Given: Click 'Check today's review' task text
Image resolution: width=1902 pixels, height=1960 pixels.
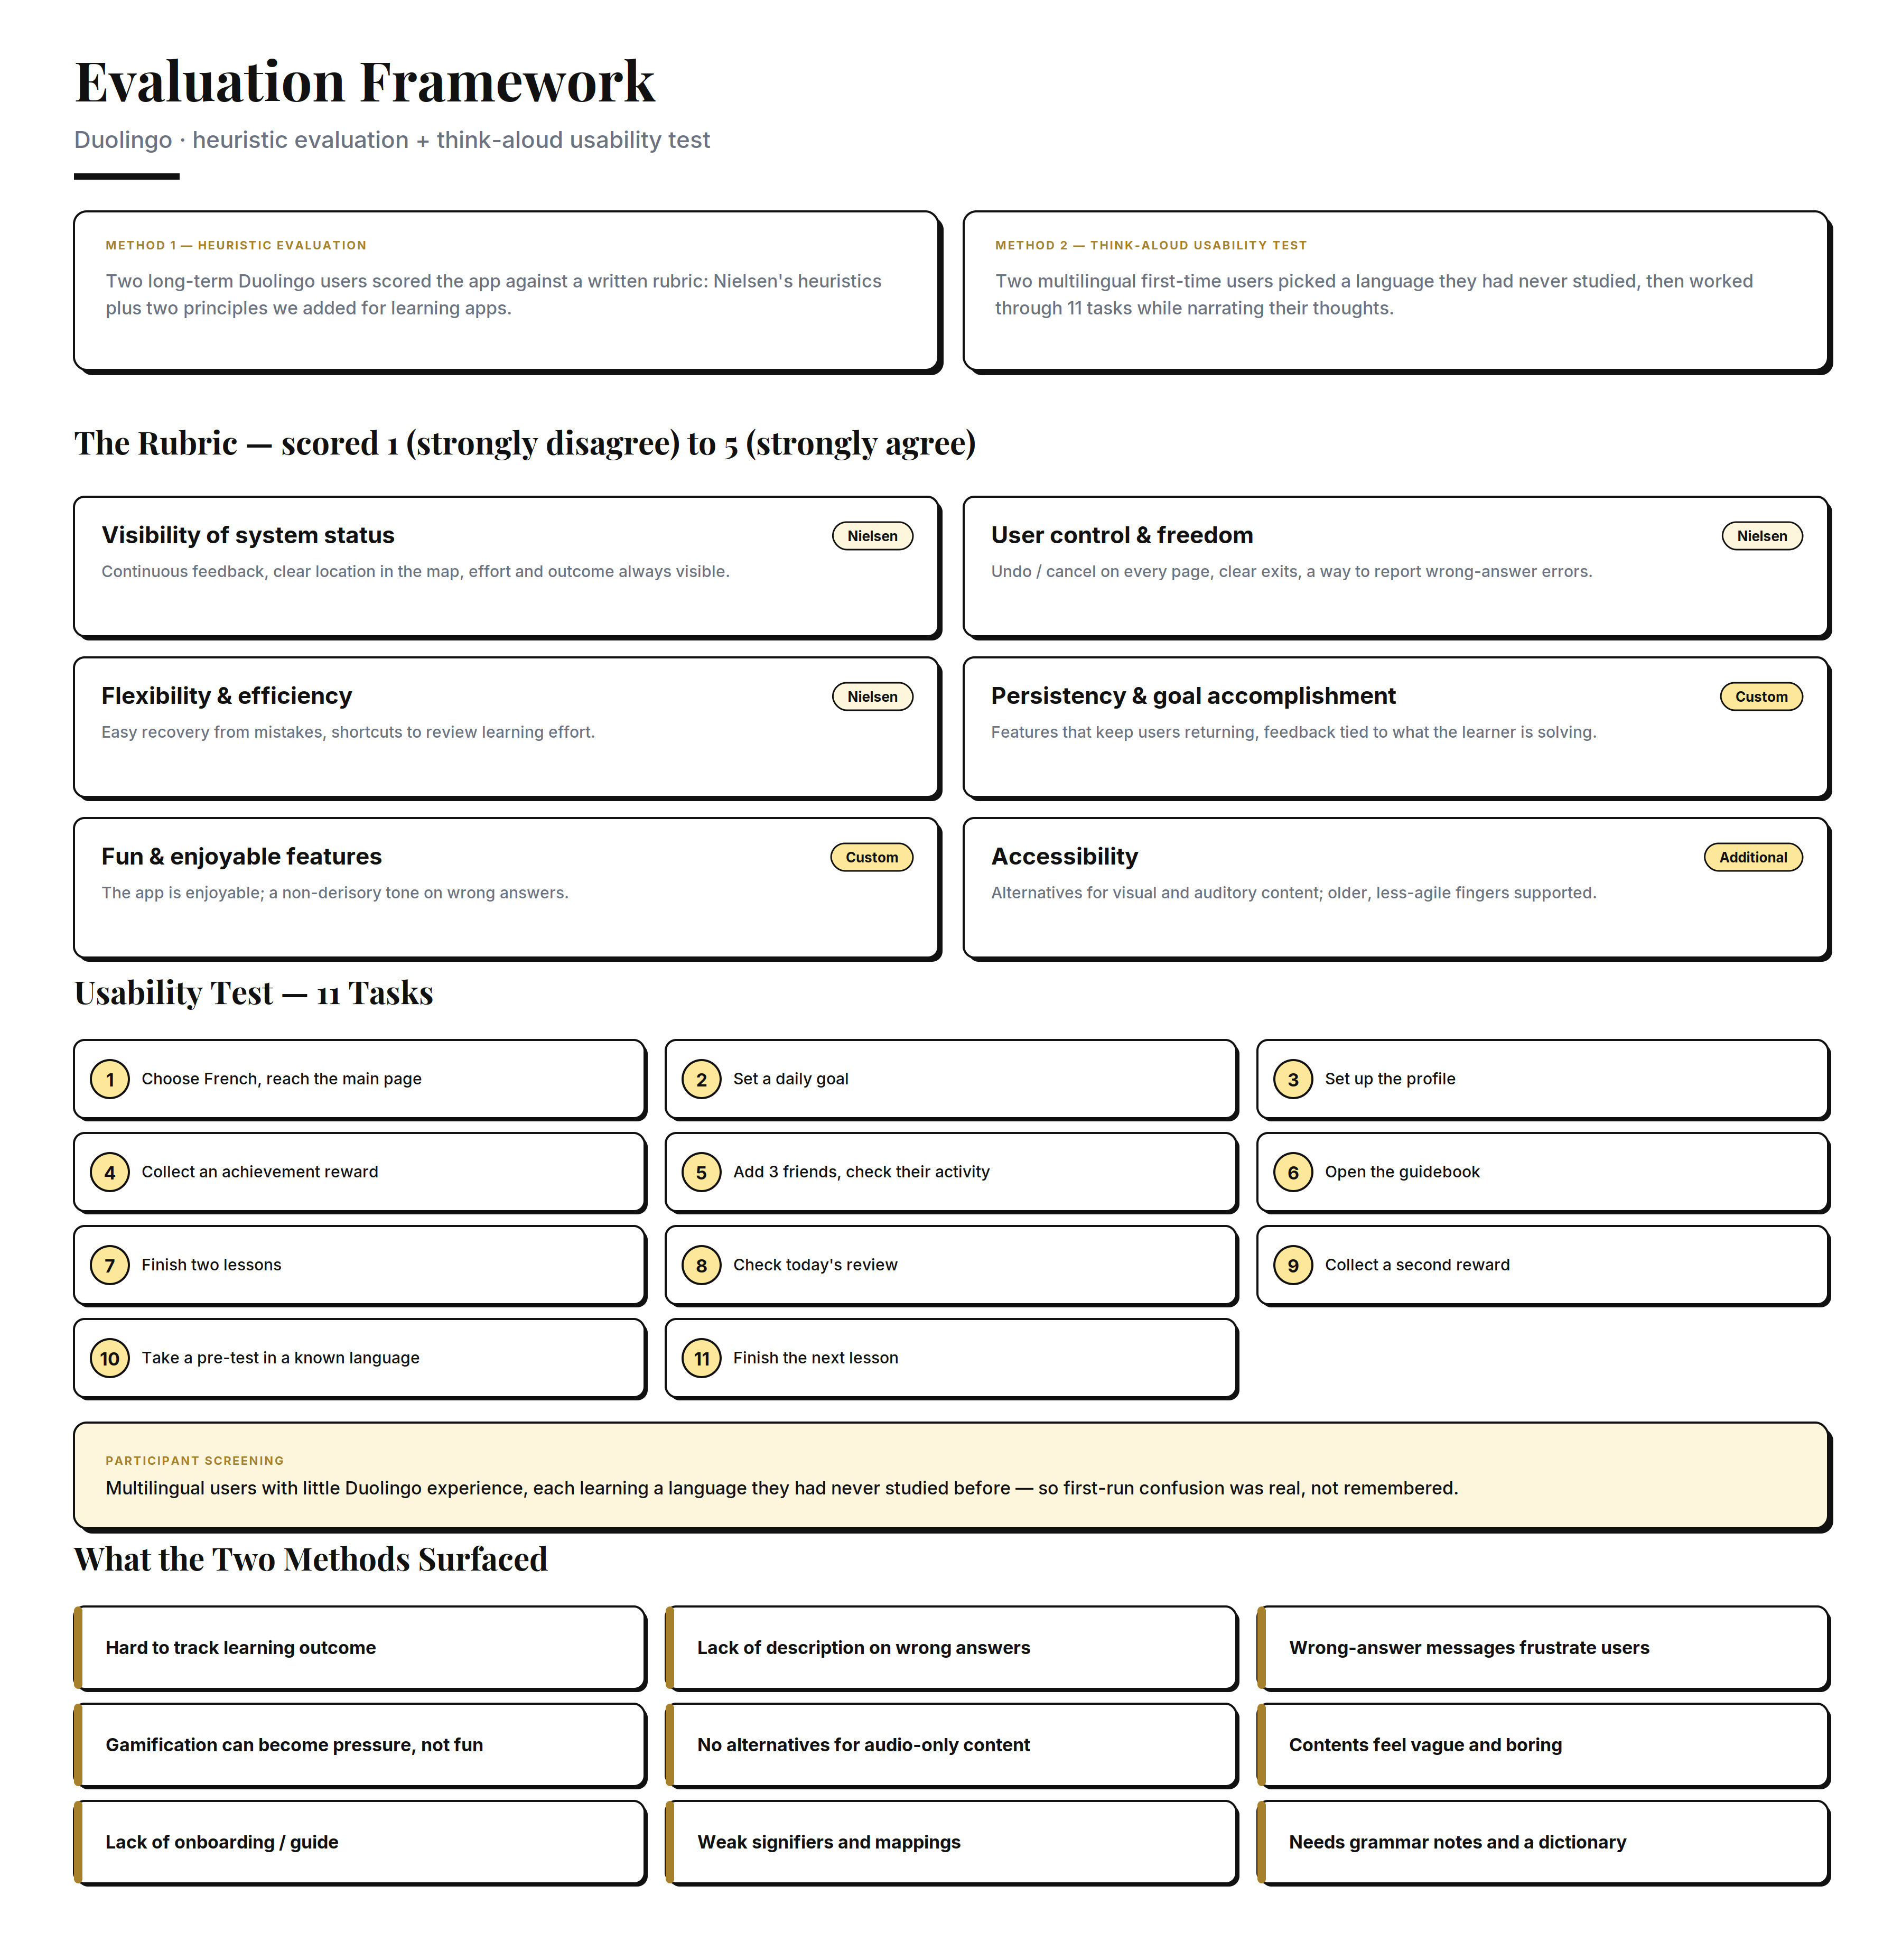Looking at the screenshot, I should [x=816, y=1266].
